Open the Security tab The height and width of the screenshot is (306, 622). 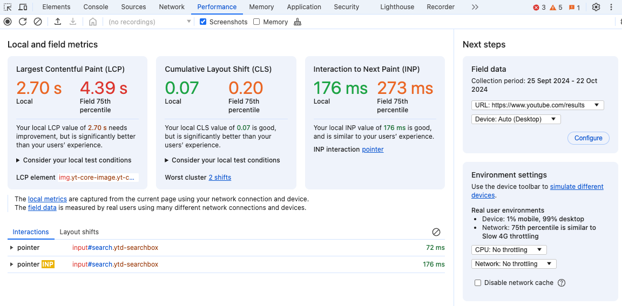[346, 7]
